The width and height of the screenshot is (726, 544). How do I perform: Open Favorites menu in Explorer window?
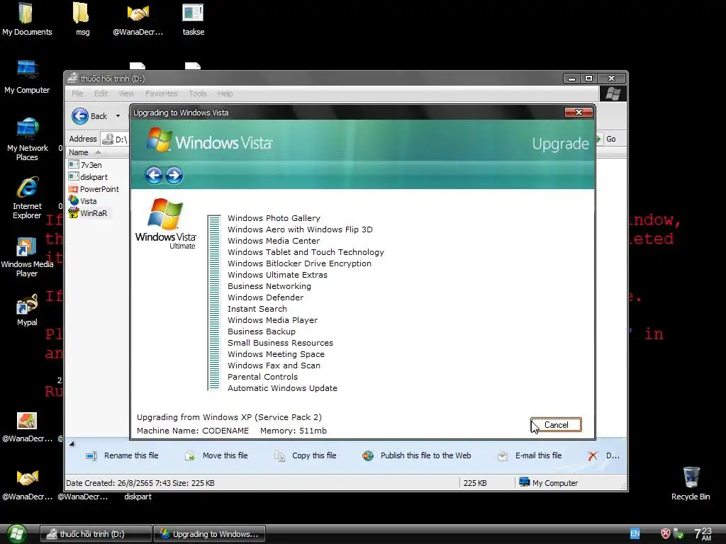[161, 93]
